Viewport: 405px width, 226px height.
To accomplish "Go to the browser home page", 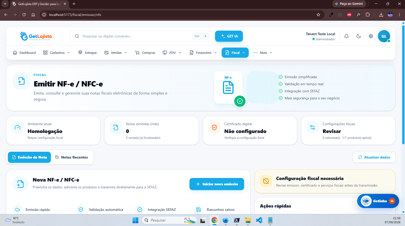I will click(33, 15).
